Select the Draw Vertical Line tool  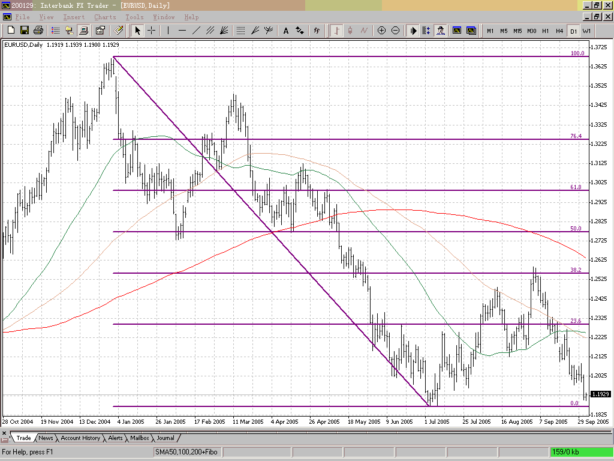[168, 31]
